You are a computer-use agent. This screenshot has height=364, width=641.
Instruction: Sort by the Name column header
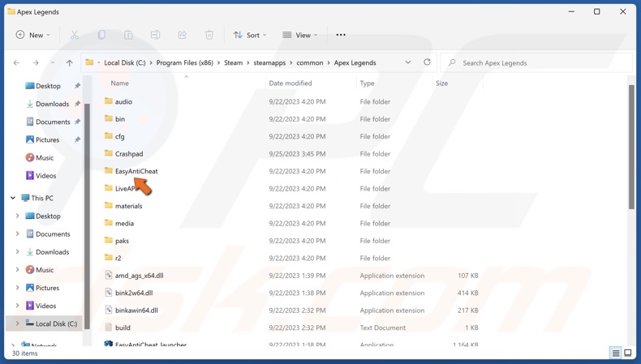click(120, 84)
